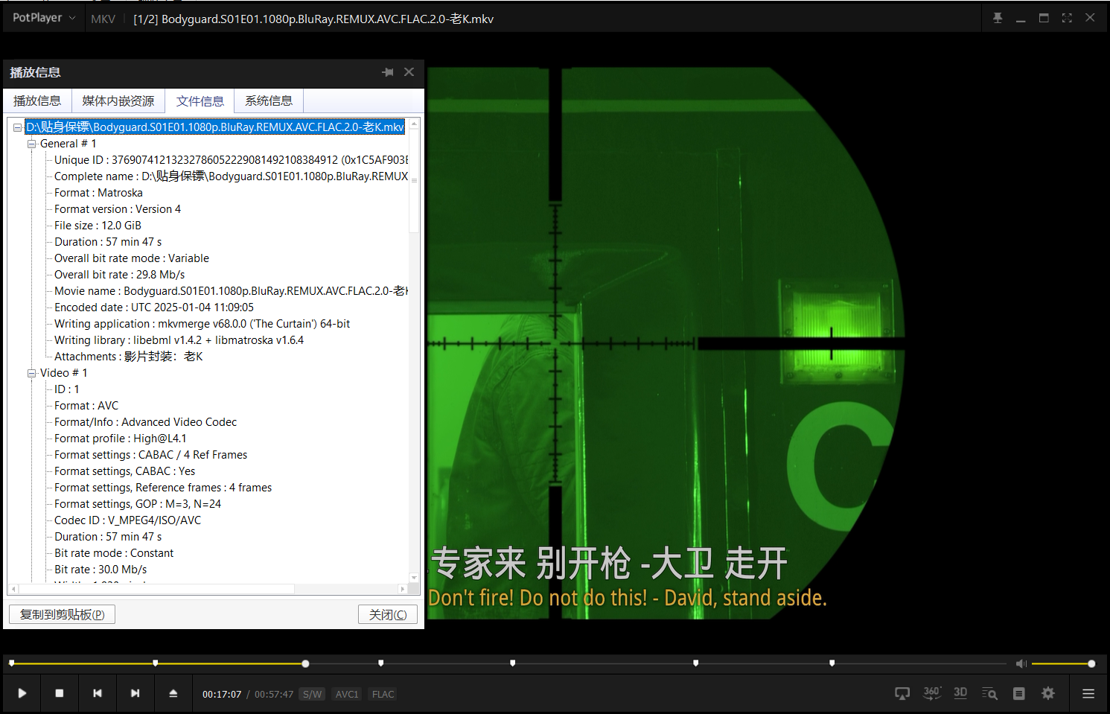Screen dimensions: 1110x714
Task: Select 'Format/Info : Advanced Video Codec' row
Action: coord(146,422)
